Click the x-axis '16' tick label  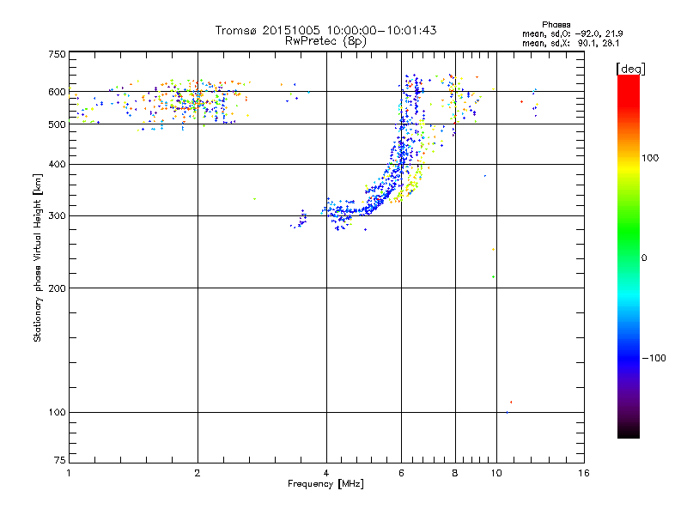pyautogui.click(x=584, y=473)
